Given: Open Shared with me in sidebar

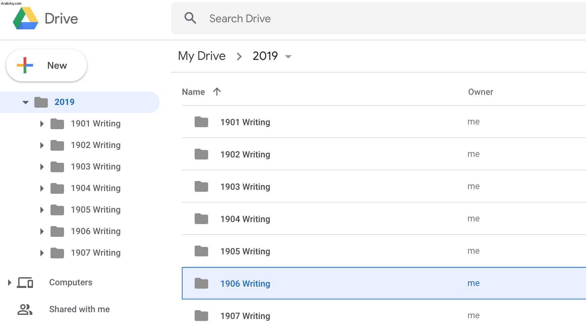Looking at the screenshot, I should 79,309.
